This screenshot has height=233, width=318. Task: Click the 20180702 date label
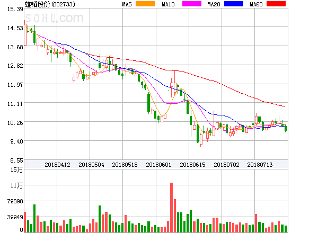click(226, 165)
